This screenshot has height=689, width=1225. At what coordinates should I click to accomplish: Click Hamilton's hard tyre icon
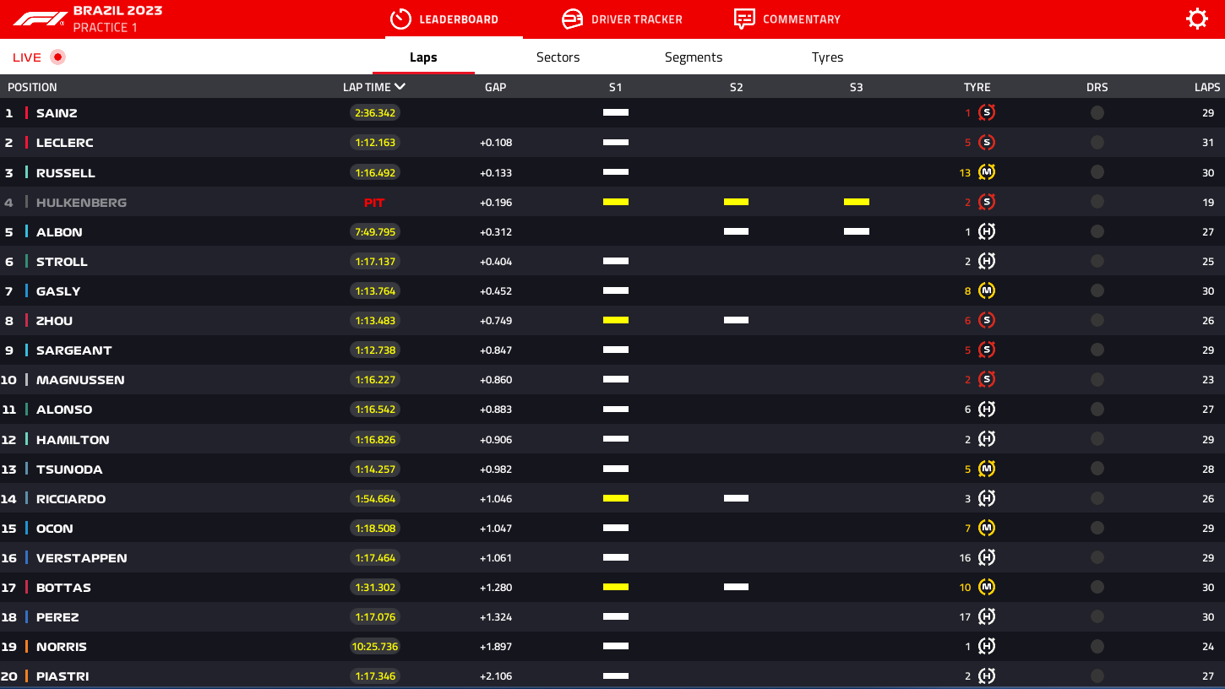tap(986, 439)
